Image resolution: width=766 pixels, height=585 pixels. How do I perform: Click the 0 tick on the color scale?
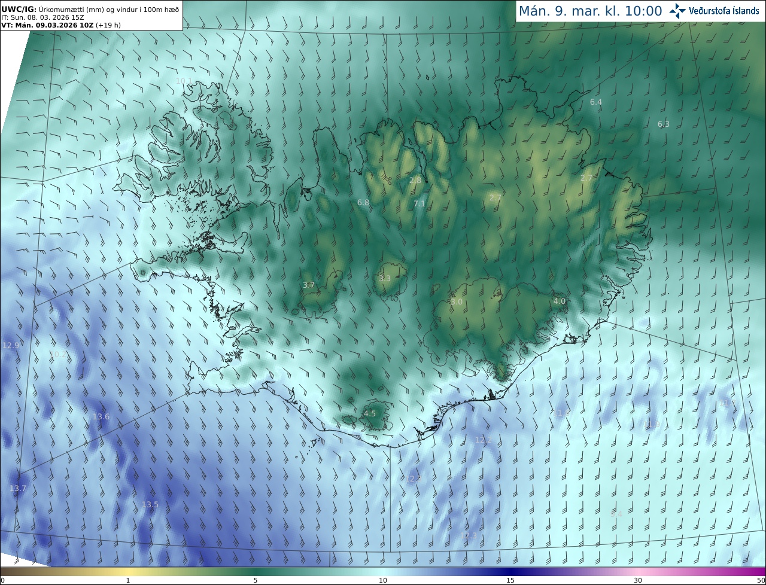pos(2,580)
